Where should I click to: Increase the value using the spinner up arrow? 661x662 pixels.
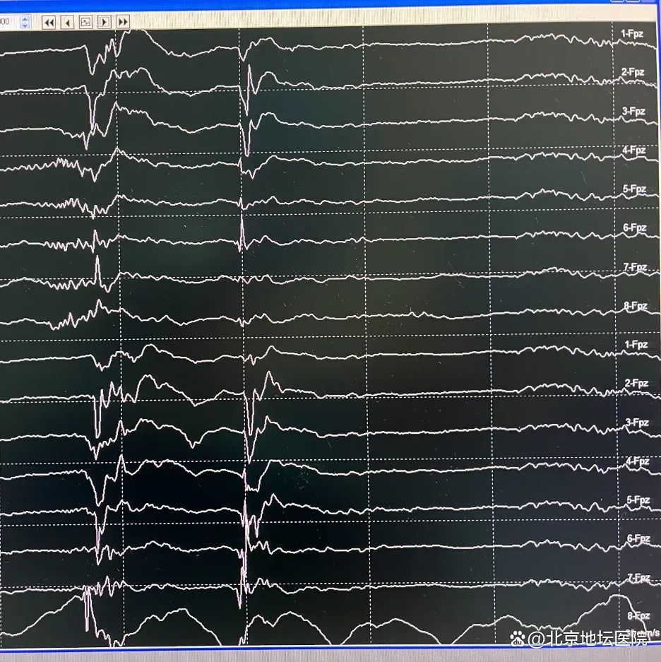25,18
